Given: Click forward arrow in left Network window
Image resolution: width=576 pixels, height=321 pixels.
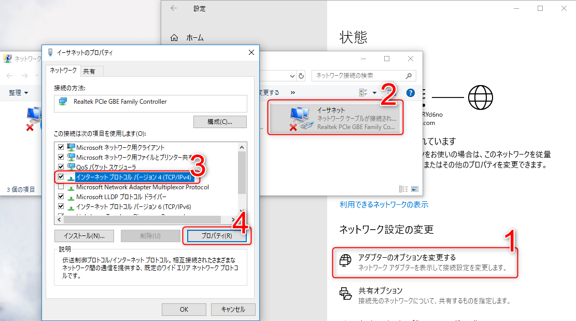Looking at the screenshot, I should (24, 76).
